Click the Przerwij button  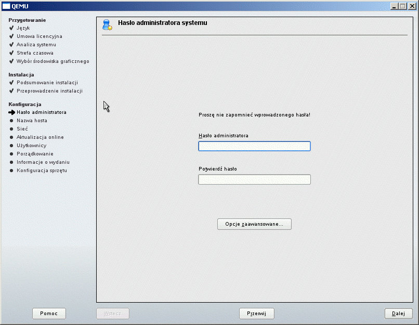click(256, 314)
